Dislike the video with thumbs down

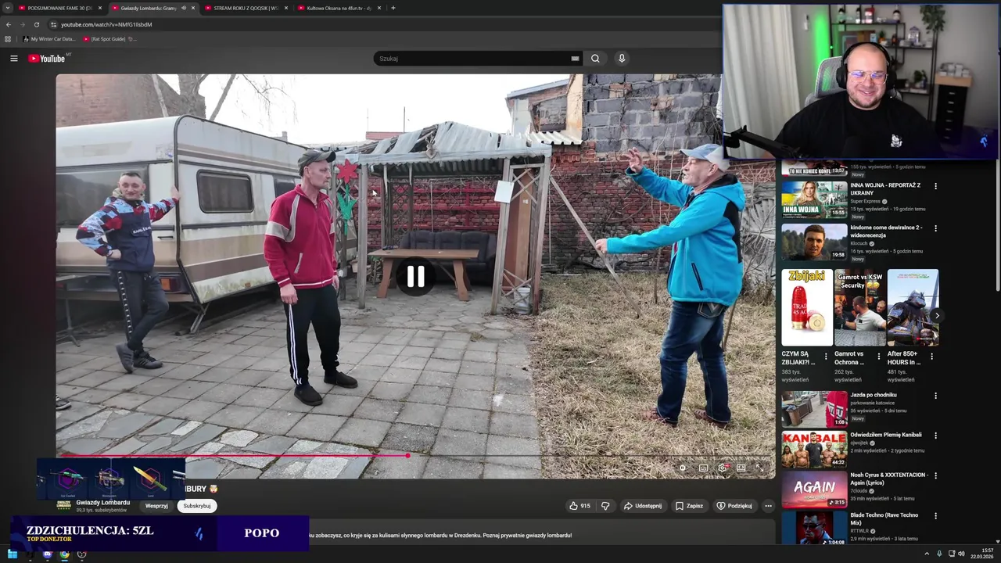605,506
